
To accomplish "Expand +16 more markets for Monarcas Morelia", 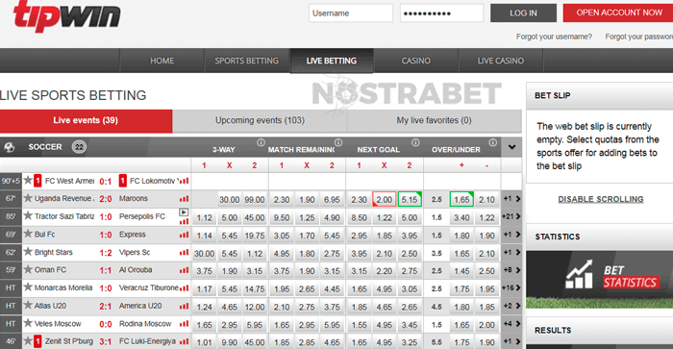I will pyautogui.click(x=511, y=288).
